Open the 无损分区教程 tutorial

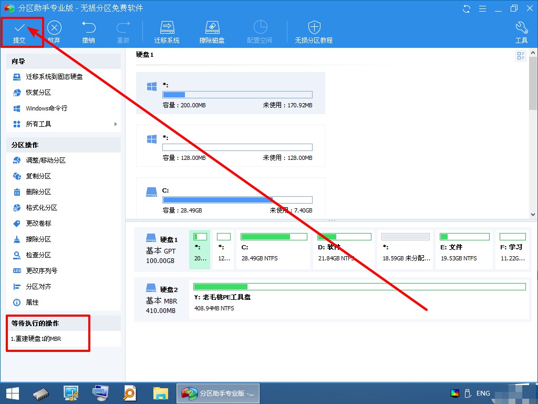[314, 32]
